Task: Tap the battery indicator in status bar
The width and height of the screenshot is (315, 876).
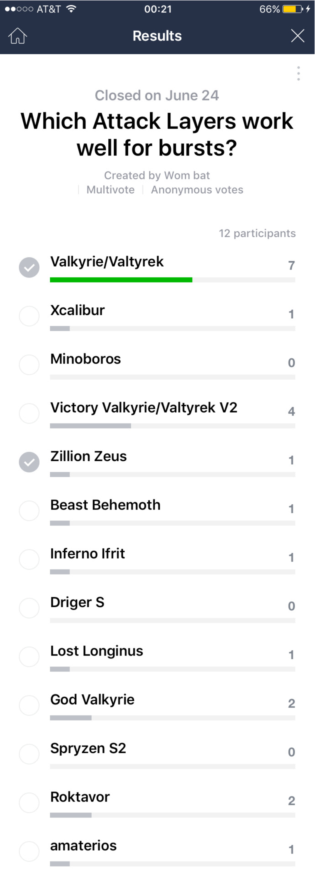Action: (x=293, y=9)
